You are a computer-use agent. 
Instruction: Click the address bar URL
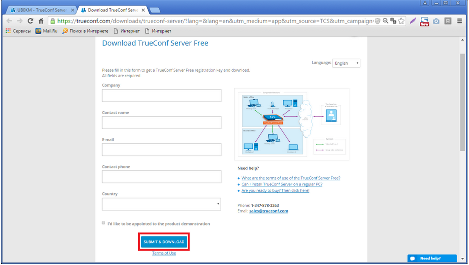[215, 21]
